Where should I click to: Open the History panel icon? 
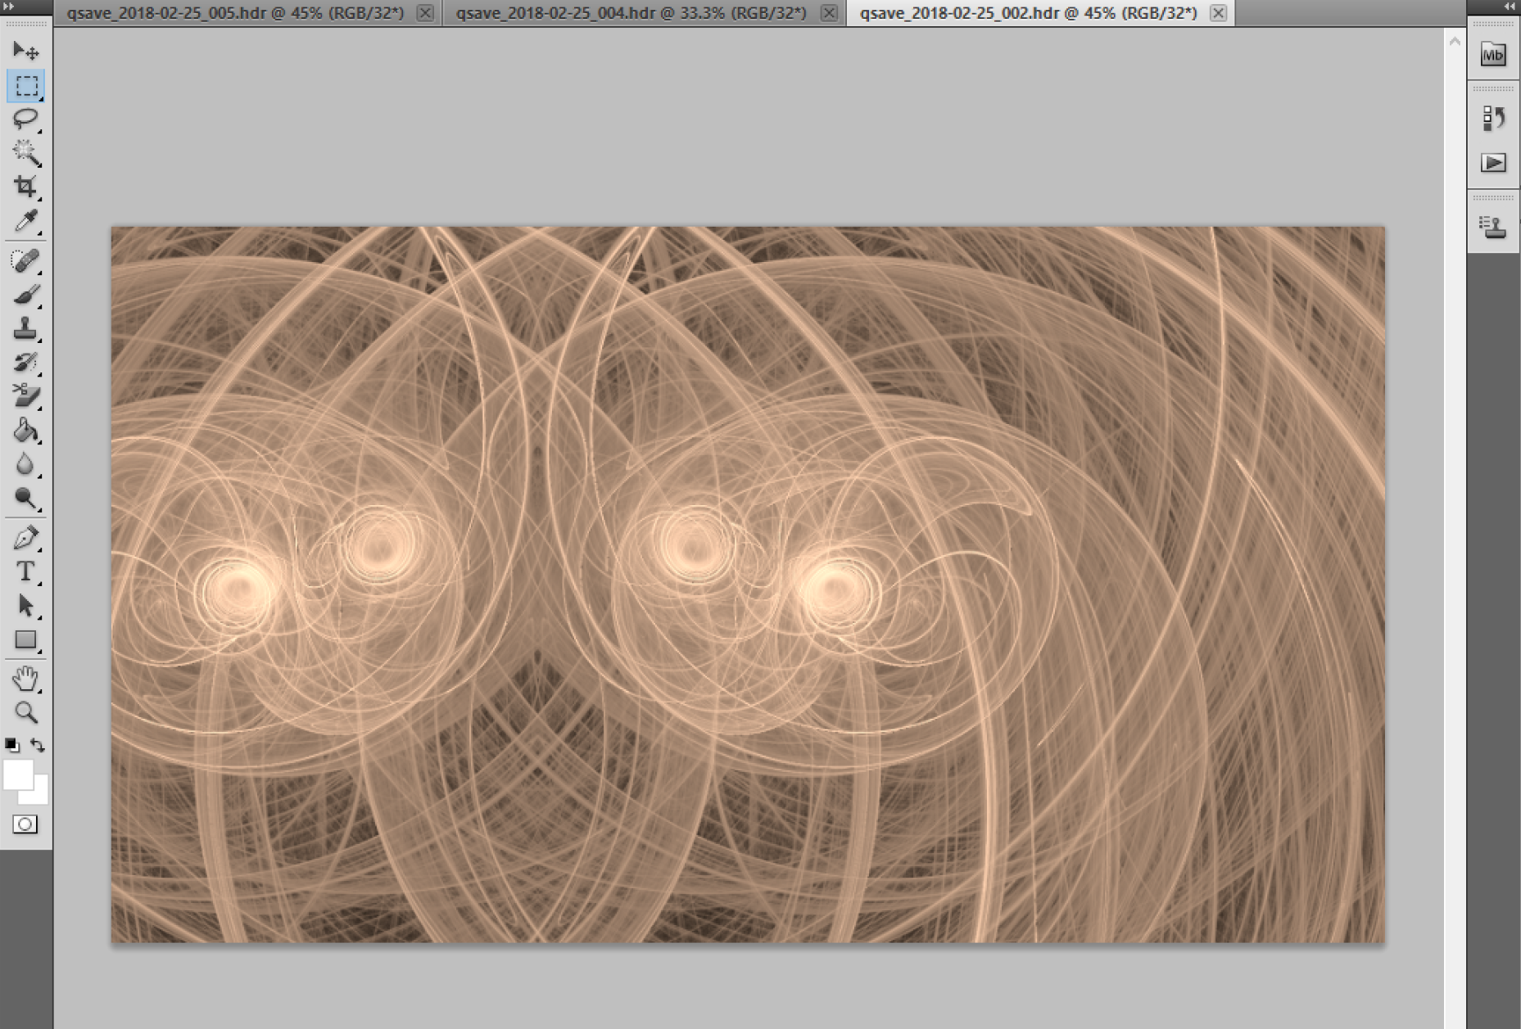(1493, 120)
